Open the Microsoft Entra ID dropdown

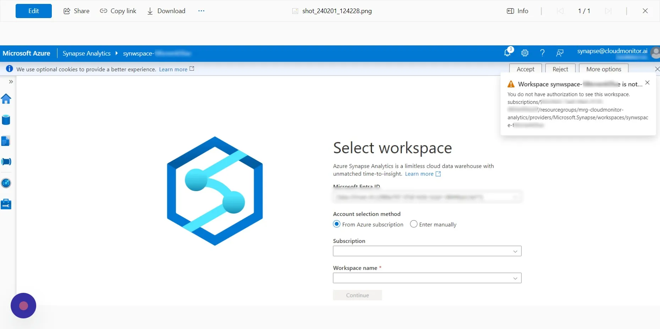[427, 197]
